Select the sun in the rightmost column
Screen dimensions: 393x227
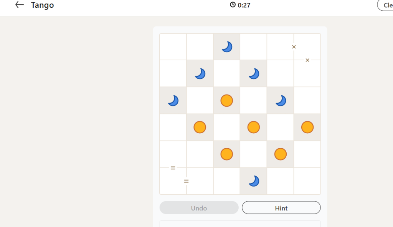(307, 127)
